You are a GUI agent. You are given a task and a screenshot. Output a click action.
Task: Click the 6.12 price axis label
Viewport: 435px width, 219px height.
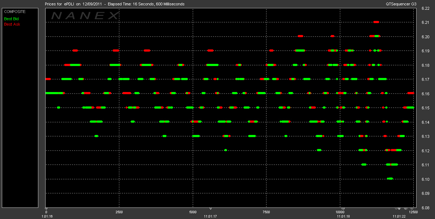tap(425, 151)
